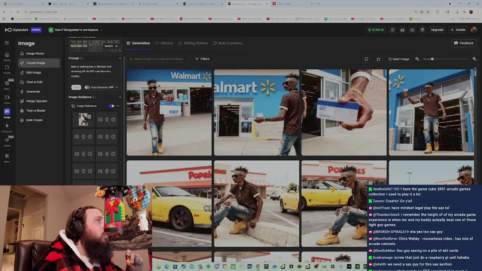Open Home in the left rail
The height and width of the screenshot is (271, 482).
tap(7, 56)
